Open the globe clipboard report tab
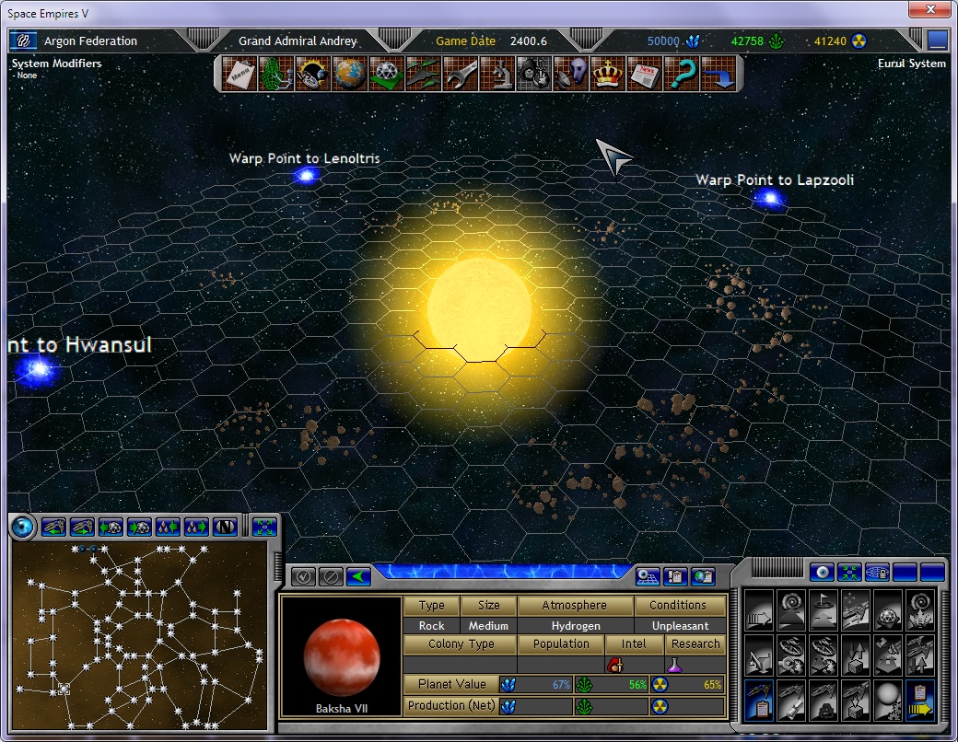This screenshot has width=958, height=742. 703,576
